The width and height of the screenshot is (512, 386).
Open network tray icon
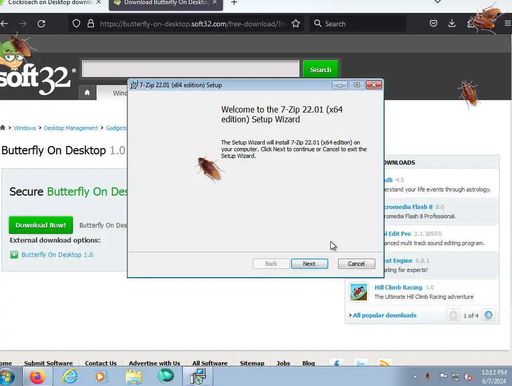pyautogui.click(x=456, y=377)
